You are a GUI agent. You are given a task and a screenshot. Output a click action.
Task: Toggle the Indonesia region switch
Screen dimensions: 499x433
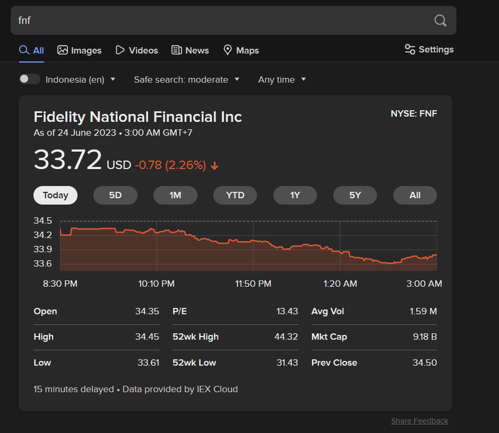click(29, 79)
